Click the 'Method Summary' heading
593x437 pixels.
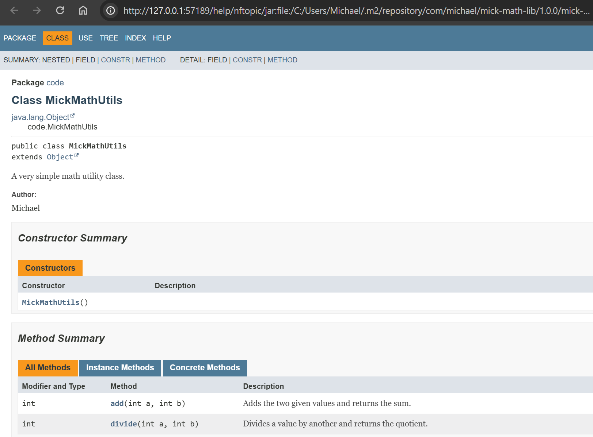click(x=61, y=339)
